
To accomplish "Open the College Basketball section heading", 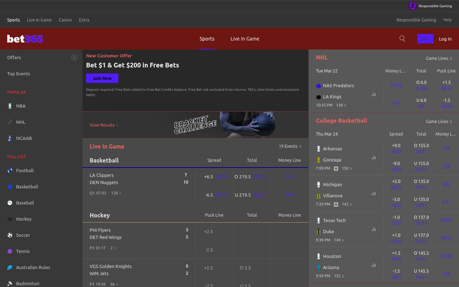I will coord(341,121).
